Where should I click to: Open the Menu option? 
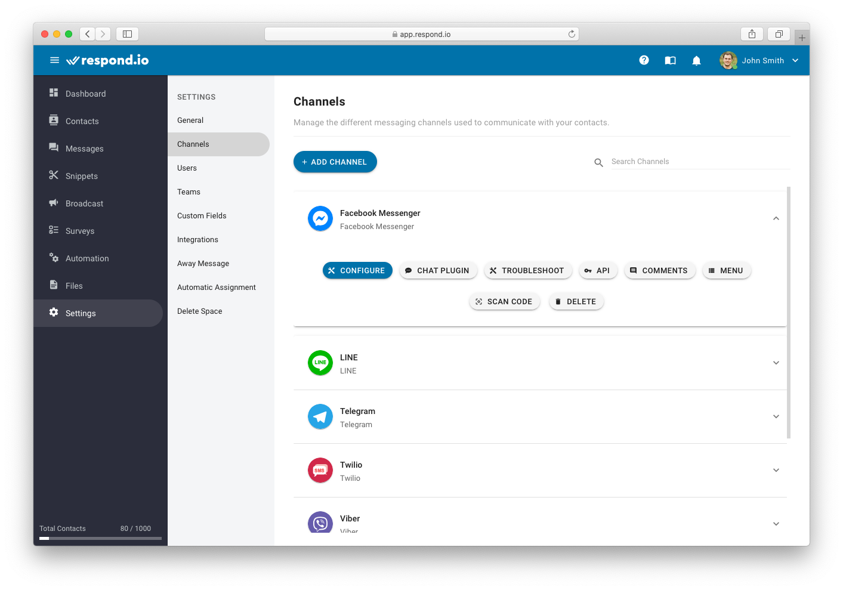727,270
